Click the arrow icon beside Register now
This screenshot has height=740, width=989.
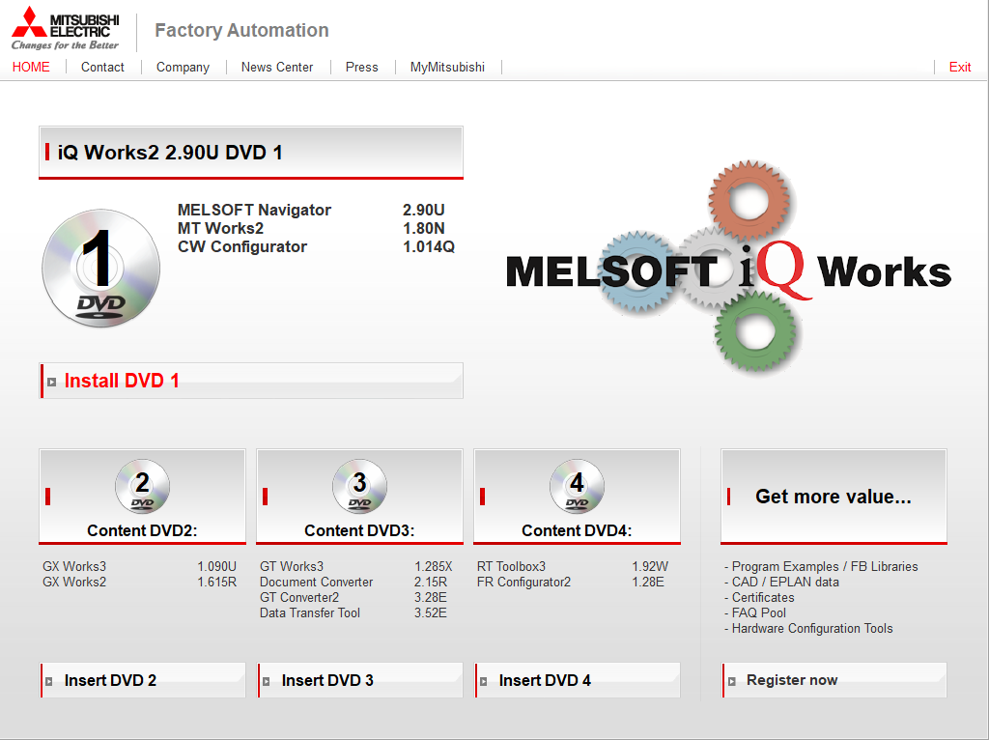[x=733, y=681]
